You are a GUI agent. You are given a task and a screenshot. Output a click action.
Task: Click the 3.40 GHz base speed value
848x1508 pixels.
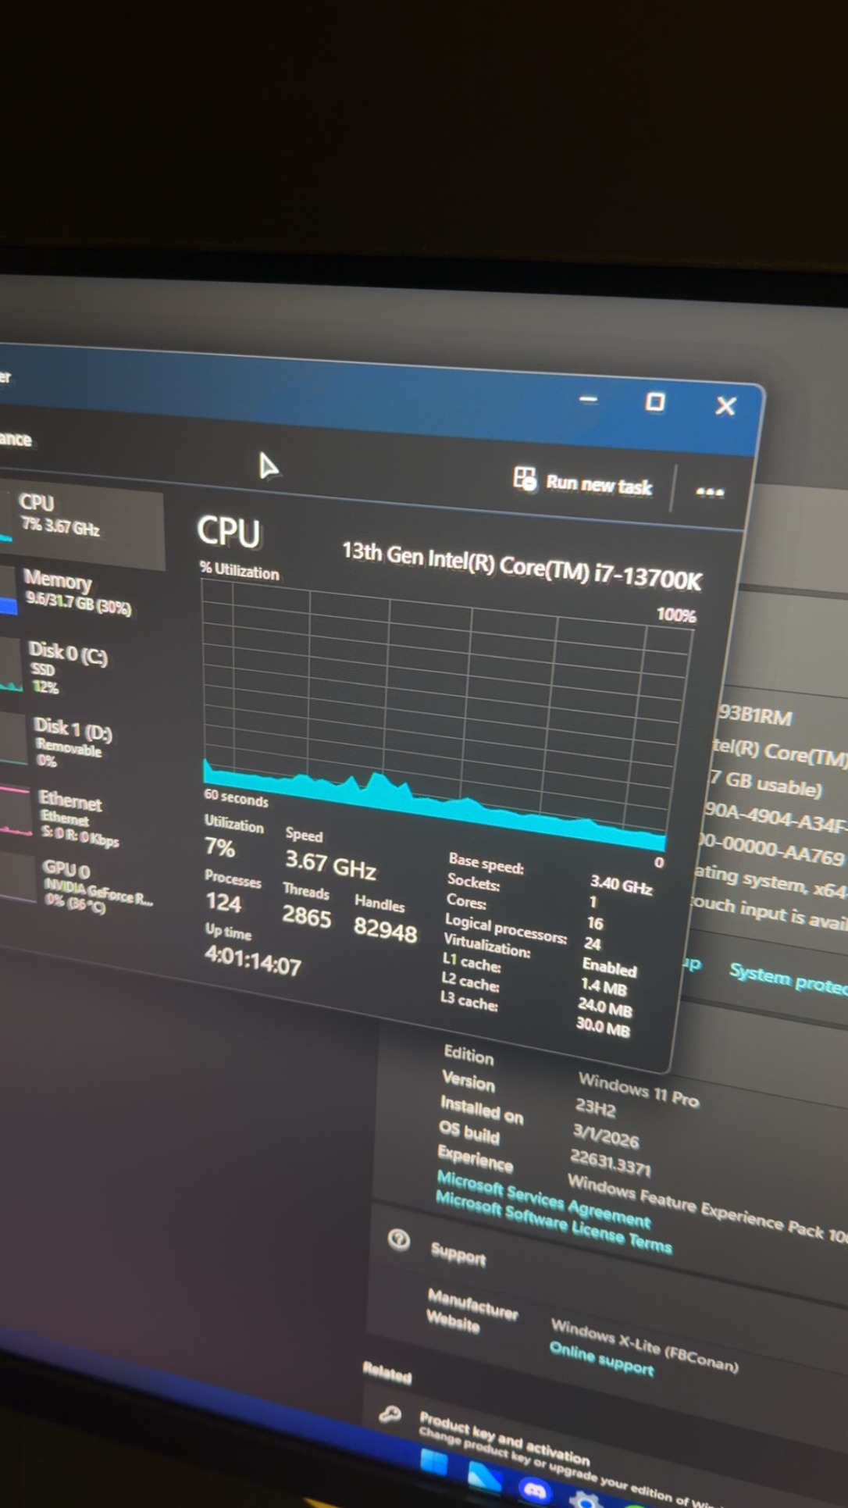click(621, 885)
